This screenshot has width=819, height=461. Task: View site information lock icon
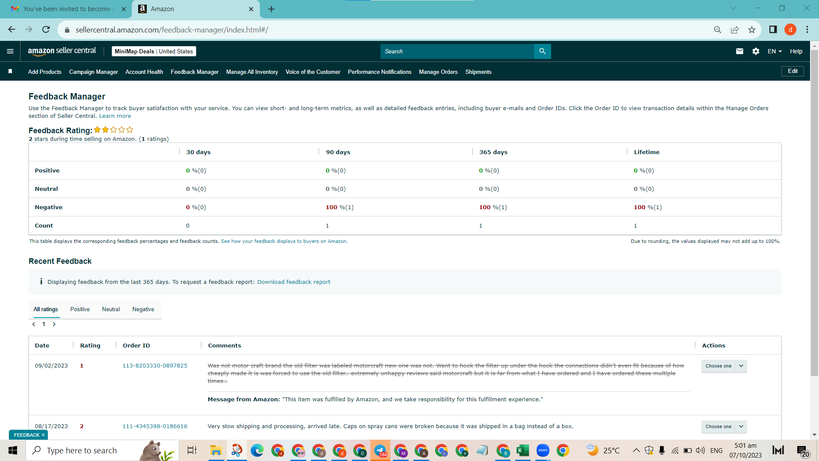pyautogui.click(x=67, y=30)
